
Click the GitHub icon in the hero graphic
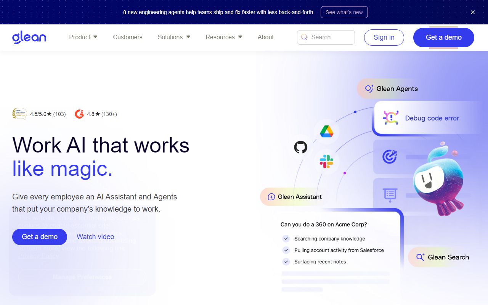tap(301, 147)
